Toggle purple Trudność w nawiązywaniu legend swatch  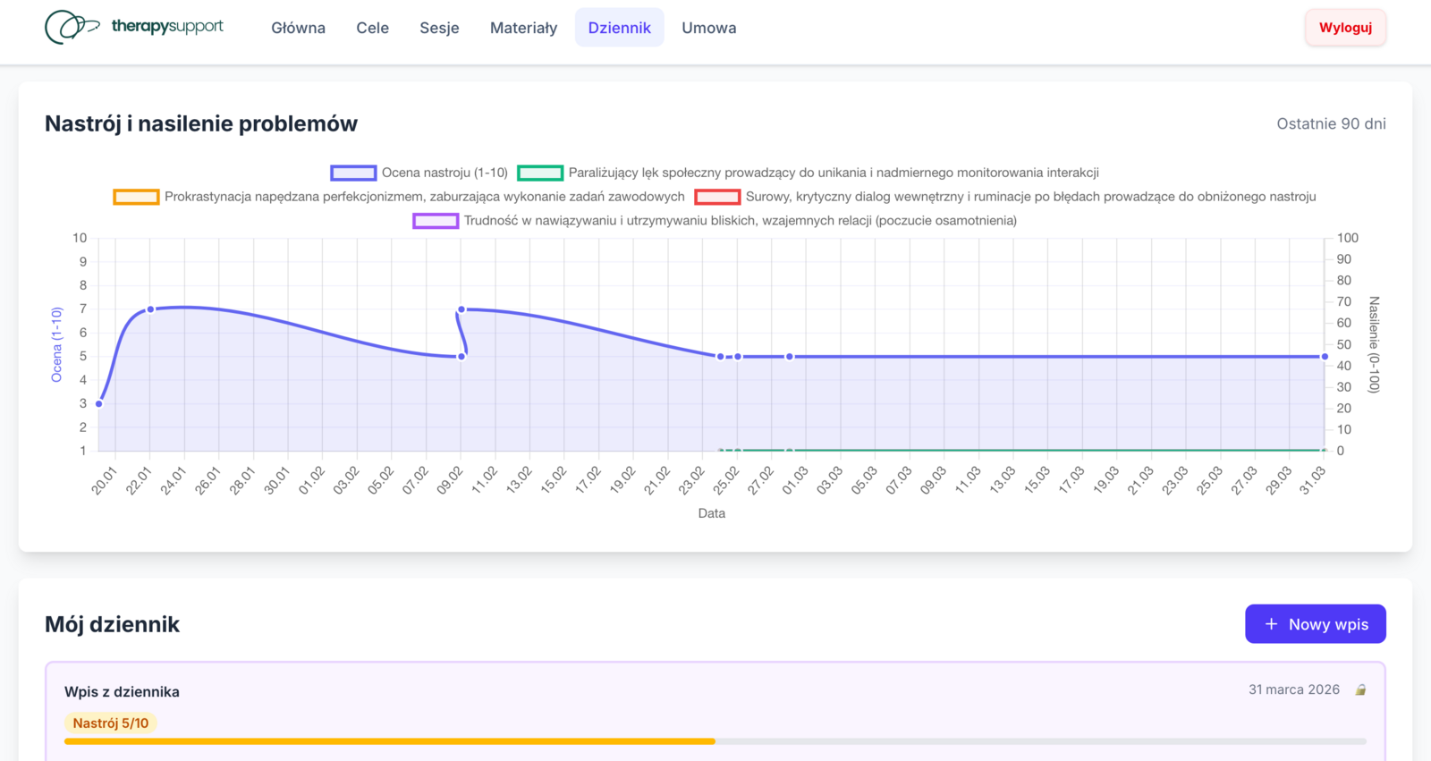coord(436,221)
